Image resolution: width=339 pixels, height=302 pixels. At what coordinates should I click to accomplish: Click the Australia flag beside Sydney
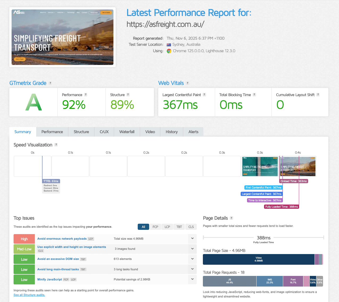coord(169,44)
